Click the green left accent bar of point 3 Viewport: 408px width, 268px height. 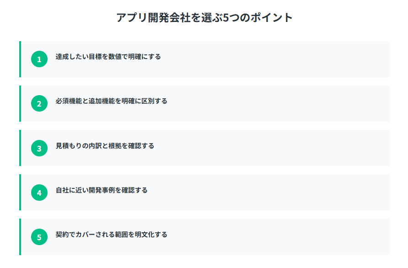[x=20, y=148]
